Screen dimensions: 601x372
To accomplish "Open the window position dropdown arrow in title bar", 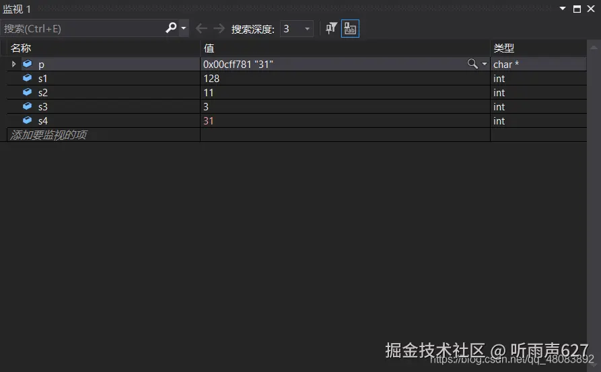I will [562, 9].
